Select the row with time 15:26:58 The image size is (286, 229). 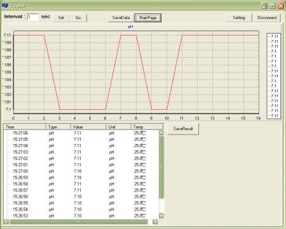pos(81,184)
